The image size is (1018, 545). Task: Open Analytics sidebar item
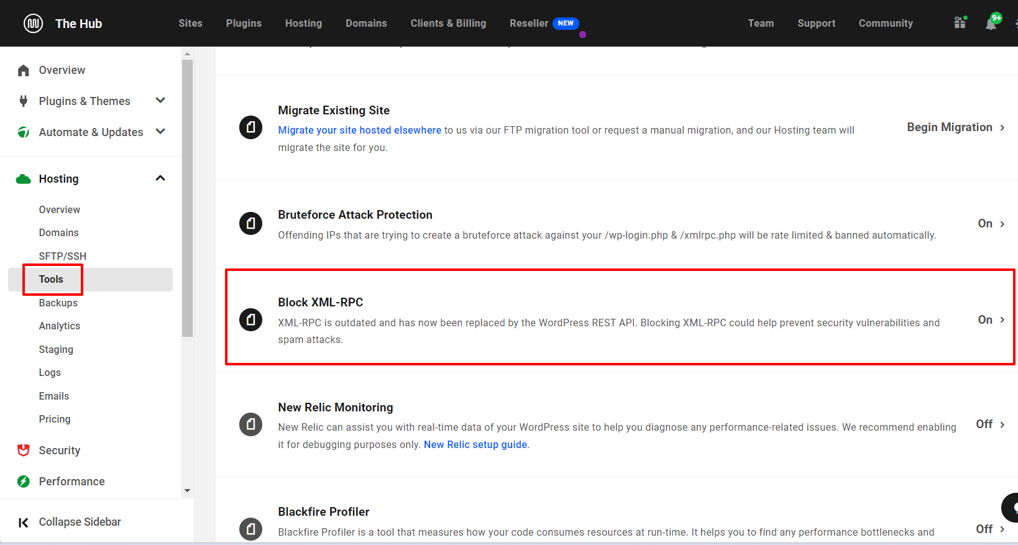coord(59,326)
